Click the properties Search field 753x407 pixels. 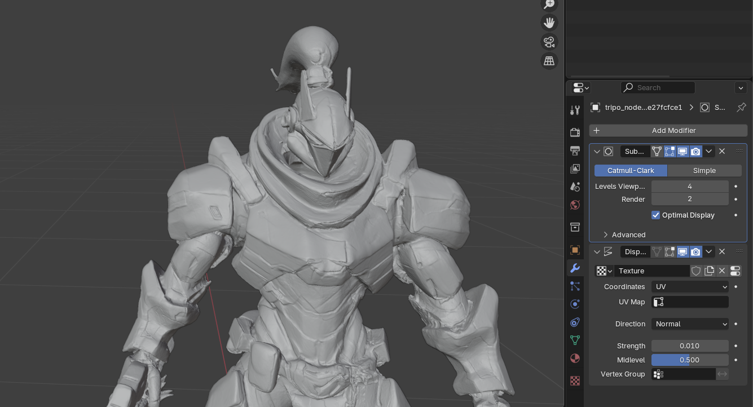(x=658, y=87)
